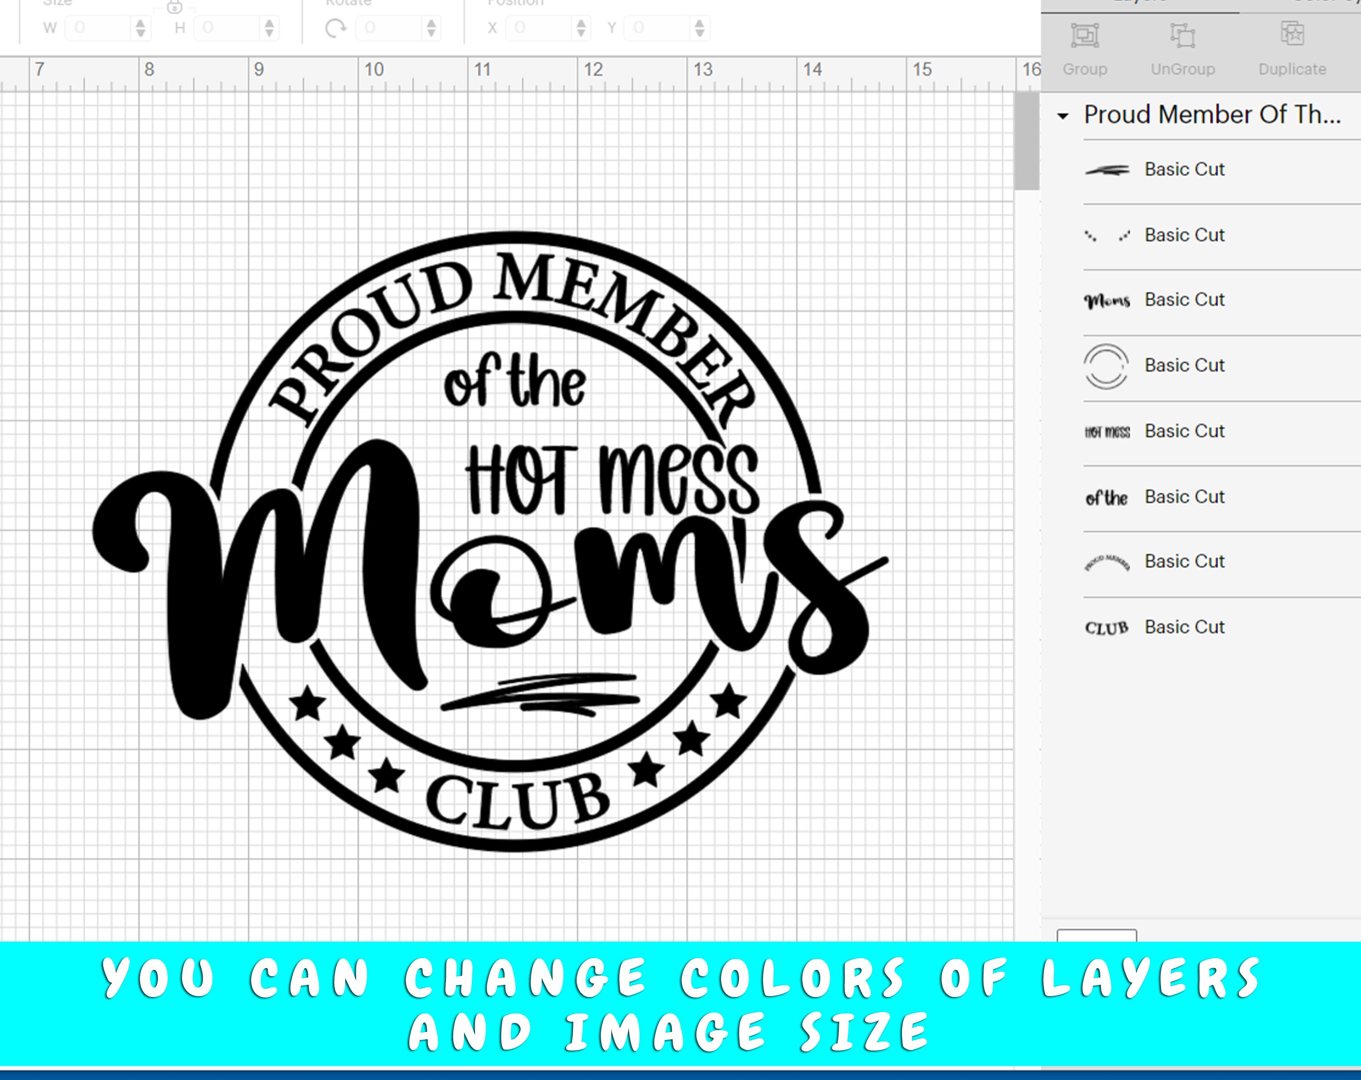The width and height of the screenshot is (1361, 1080).
Task: Click the HOT MESS layer thumbnail icon
Action: 1108,431
